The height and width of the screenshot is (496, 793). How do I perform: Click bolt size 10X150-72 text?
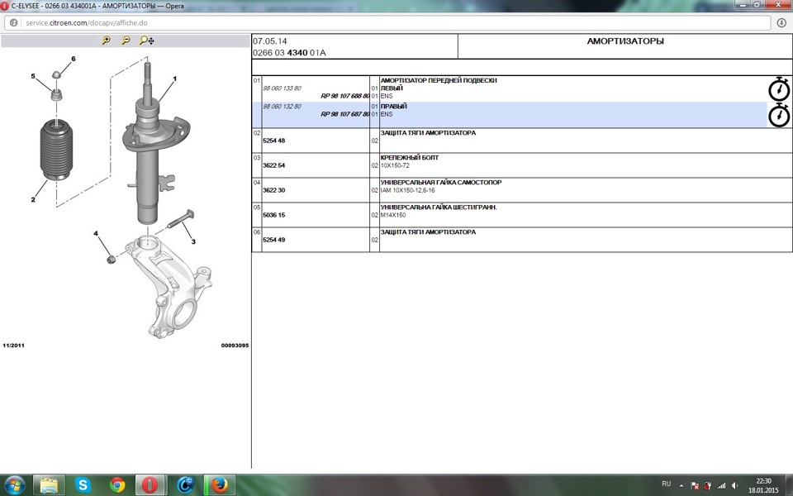tap(395, 165)
